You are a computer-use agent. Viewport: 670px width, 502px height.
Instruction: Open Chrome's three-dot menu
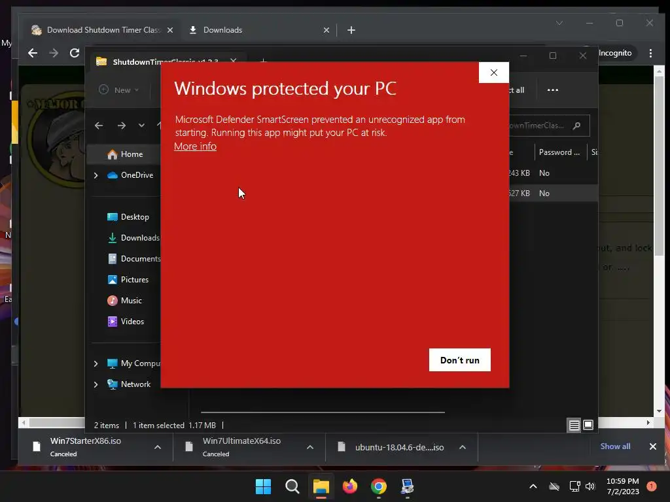pos(650,53)
